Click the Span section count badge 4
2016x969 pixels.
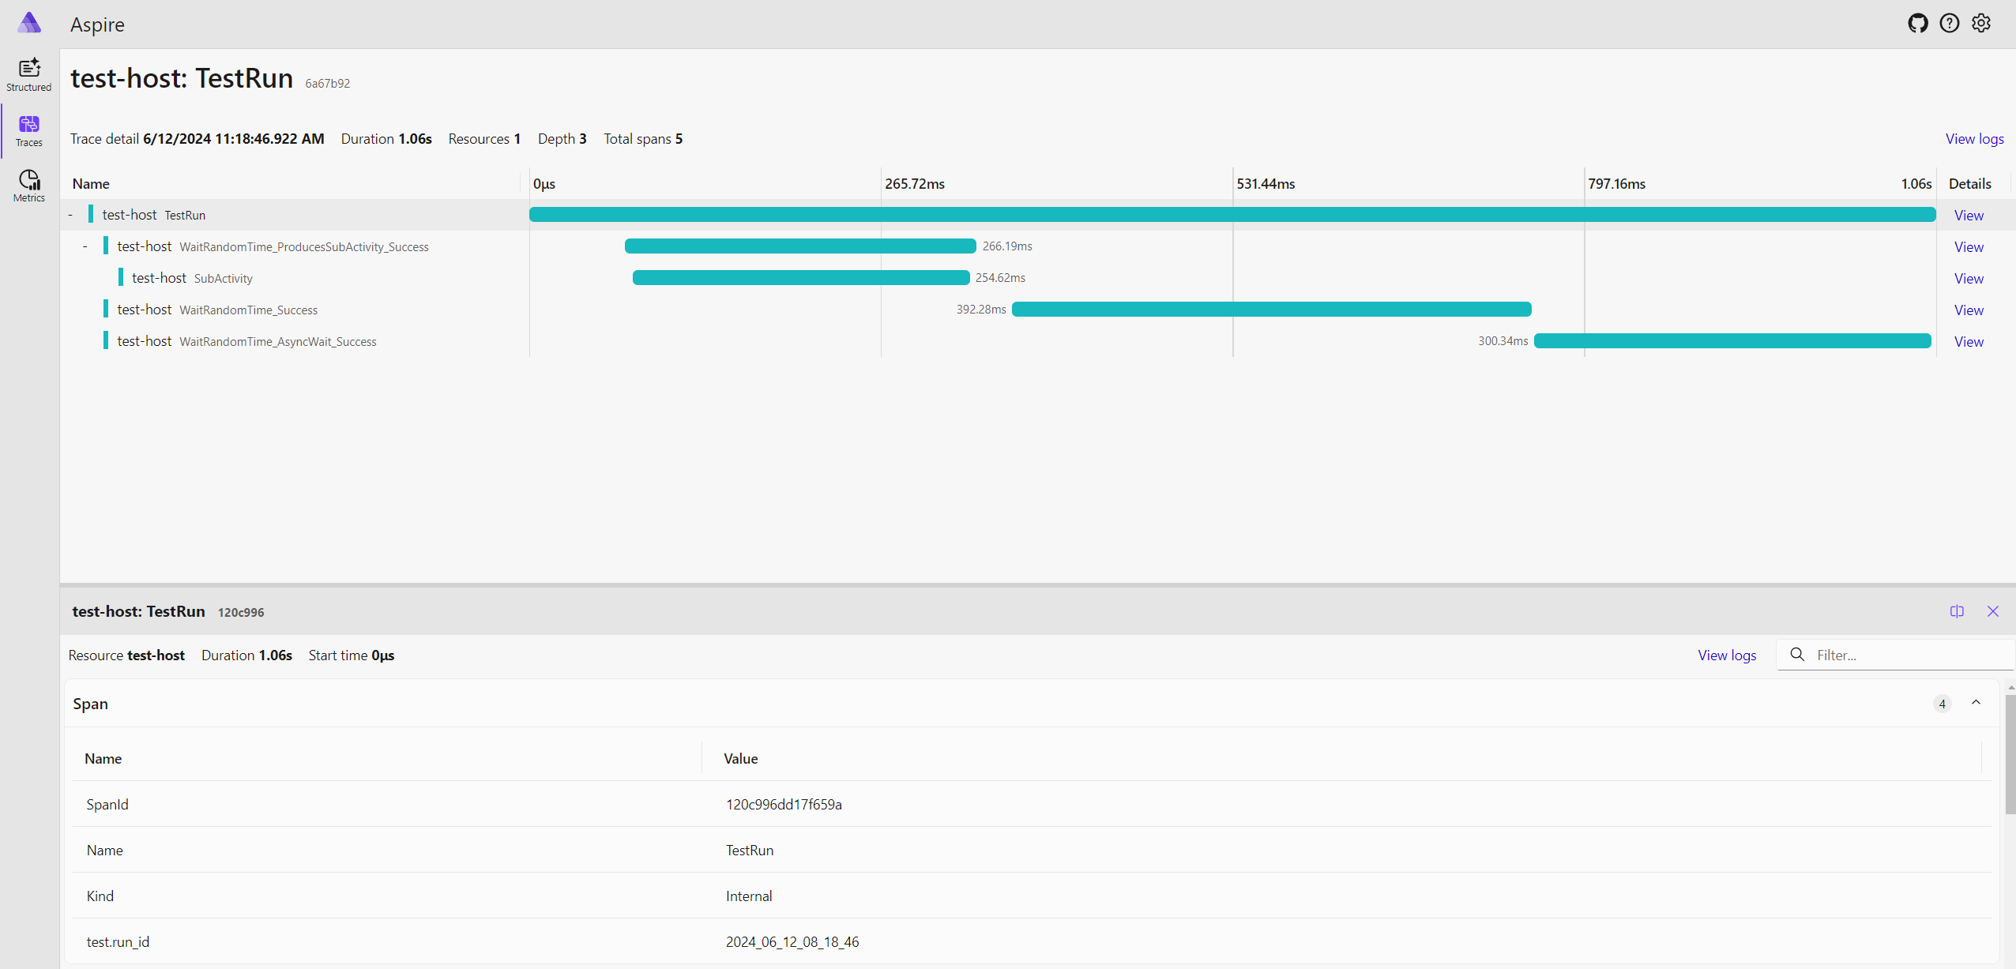(x=1943, y=704)
